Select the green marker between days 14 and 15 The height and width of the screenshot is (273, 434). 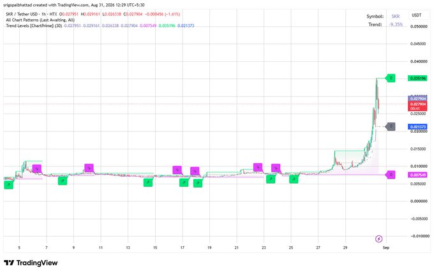(148, 182)
